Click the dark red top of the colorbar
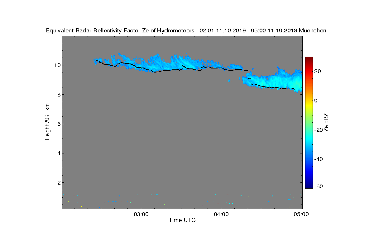Image resolution: width=374 pixels, height=249 pixels. 309,60
